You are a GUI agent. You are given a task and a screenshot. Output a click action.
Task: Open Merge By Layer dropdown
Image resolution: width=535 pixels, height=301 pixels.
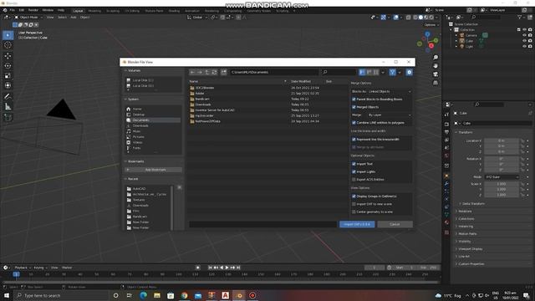tap(390, 115)
